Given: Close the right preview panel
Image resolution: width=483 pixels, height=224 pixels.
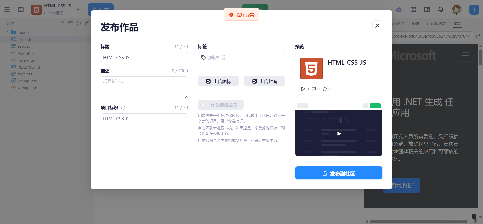Looking at the screenshot, I should [477, 23].
